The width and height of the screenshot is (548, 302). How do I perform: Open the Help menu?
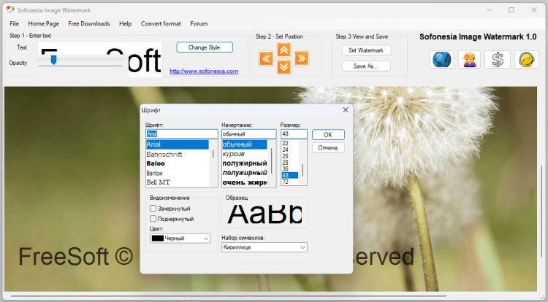[x=125, y=24]
